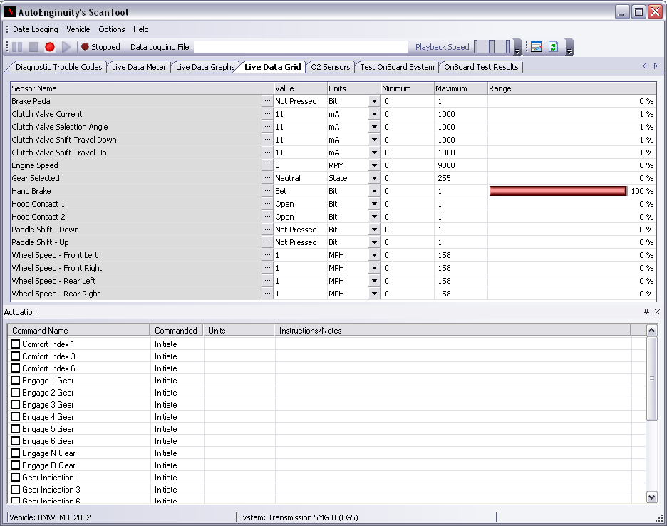This screenshot has width=667, height=526.
Task: Click the Command Name column header
Action: click(78, 330)
